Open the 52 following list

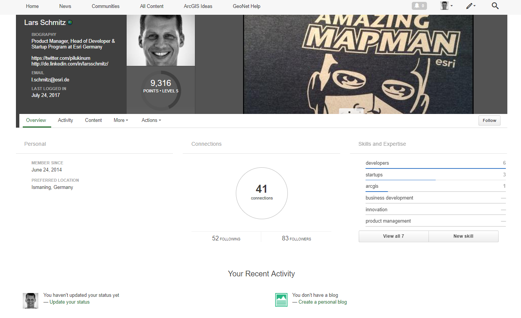click(x=226, y=238)
